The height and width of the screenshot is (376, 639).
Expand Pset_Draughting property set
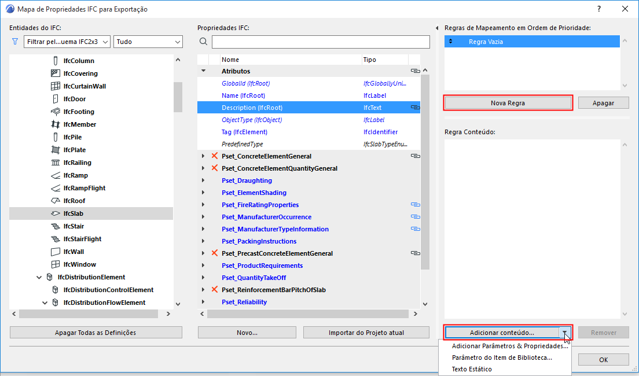(203, 180)
